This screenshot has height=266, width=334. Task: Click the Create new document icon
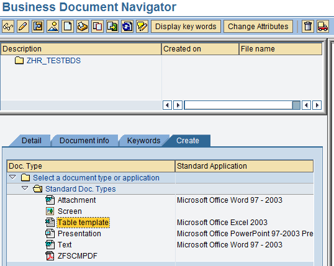pyautogui.click(x=68, y=27)
